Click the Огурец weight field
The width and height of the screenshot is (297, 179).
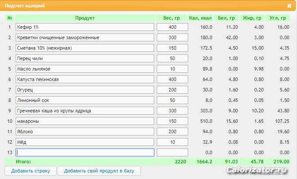(x=172, y=90)
